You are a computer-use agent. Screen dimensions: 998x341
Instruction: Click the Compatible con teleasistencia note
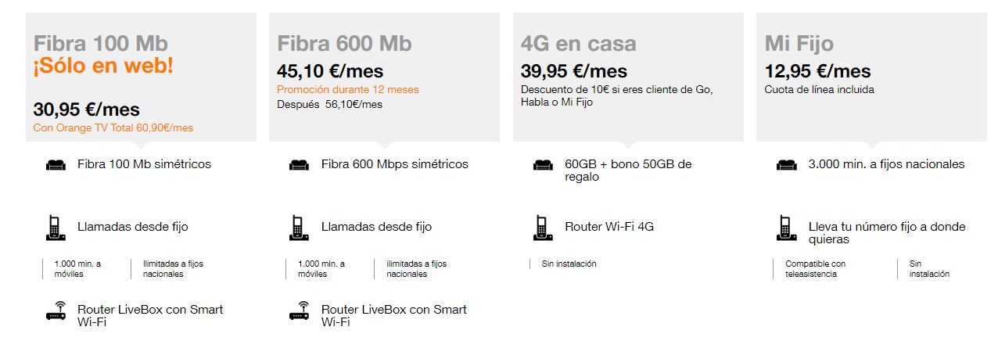[x=815, y=269]
